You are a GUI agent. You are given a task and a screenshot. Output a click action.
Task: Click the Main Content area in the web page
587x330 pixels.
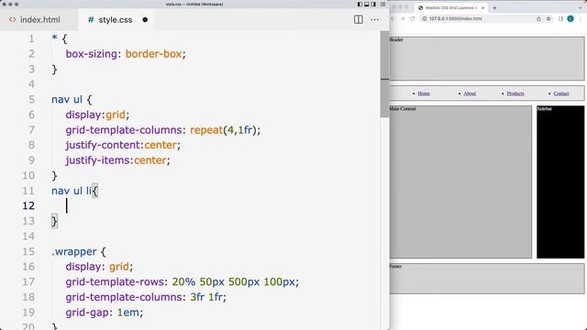460,181
